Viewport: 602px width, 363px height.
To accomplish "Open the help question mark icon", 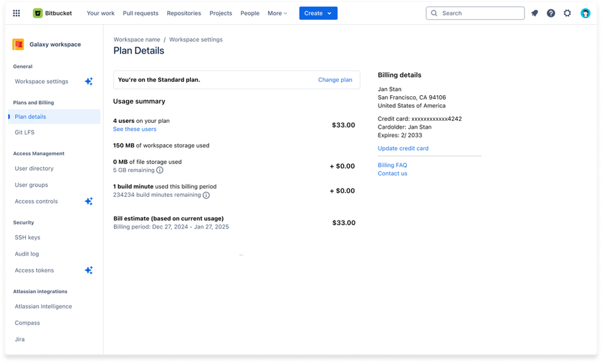I will [x=551, y=13].
